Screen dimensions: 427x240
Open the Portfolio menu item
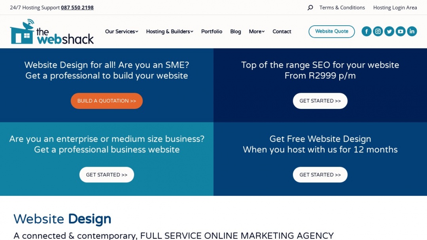coord(212,31)
